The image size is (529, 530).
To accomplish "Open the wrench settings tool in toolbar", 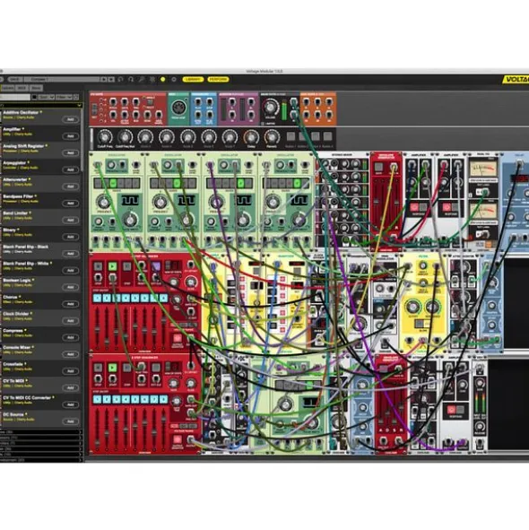I will [142, 80].
